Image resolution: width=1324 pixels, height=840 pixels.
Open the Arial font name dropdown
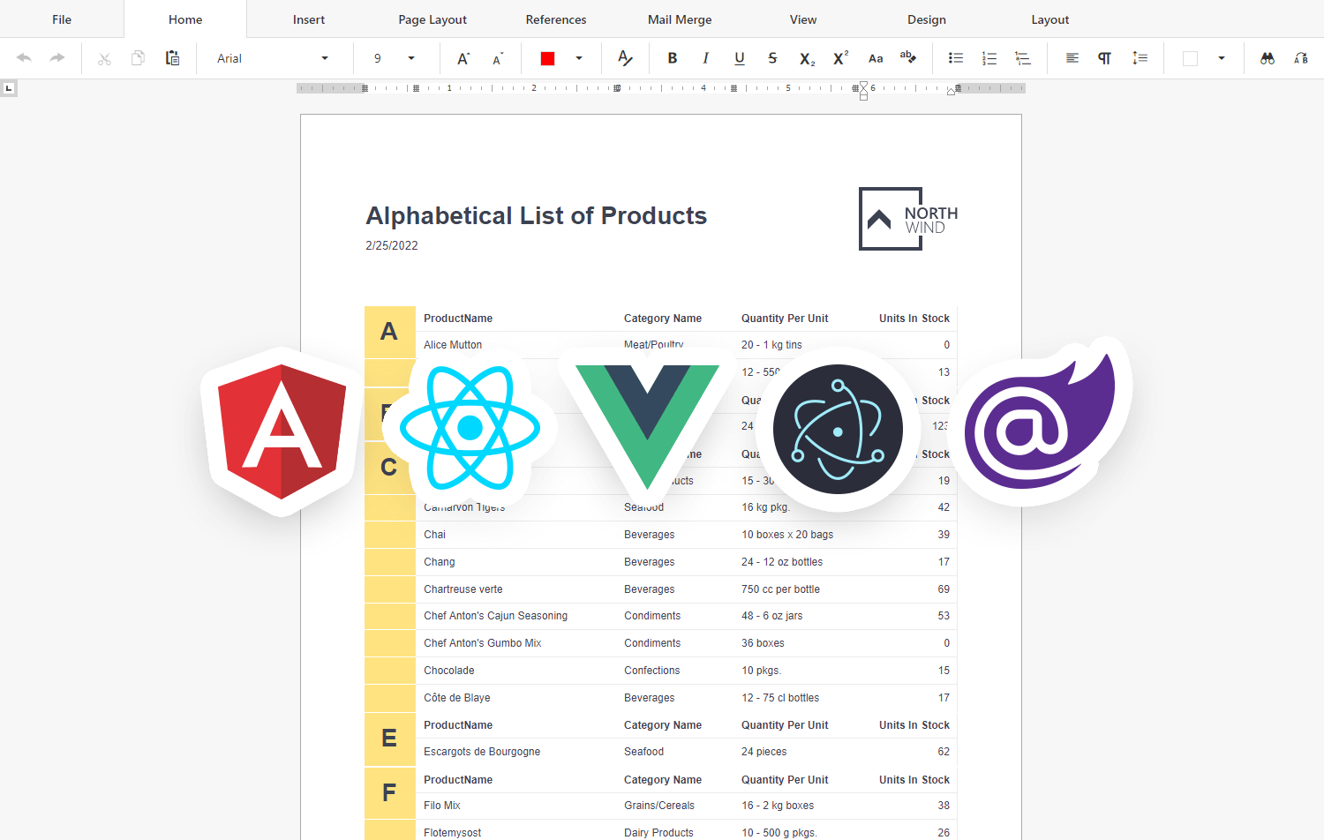325,58
